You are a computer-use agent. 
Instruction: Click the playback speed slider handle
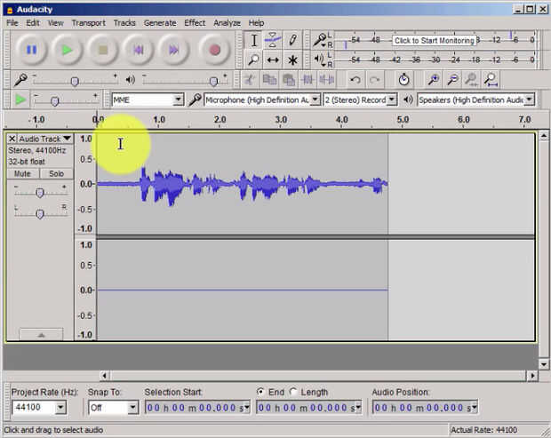pyautogui.click(x=54, y=102)
